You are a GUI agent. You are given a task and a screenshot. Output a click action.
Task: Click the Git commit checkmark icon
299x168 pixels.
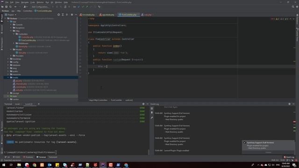pos(83,7)
